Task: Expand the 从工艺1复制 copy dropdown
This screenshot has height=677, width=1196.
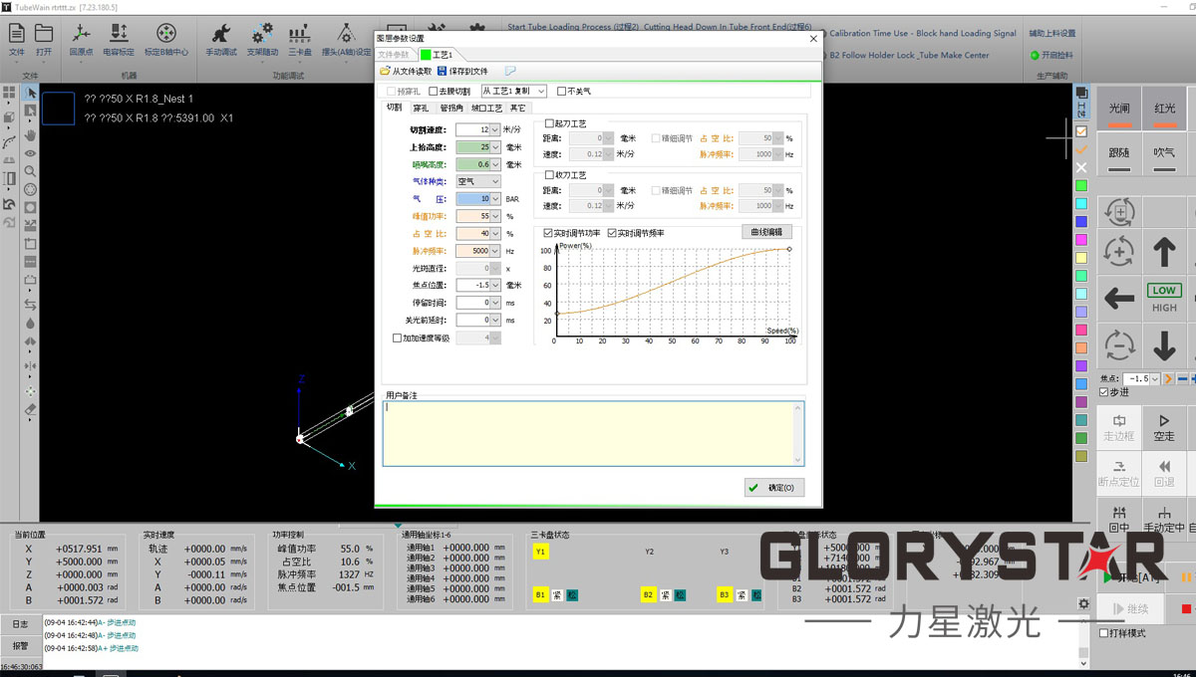Action: (x=541, y=92)
